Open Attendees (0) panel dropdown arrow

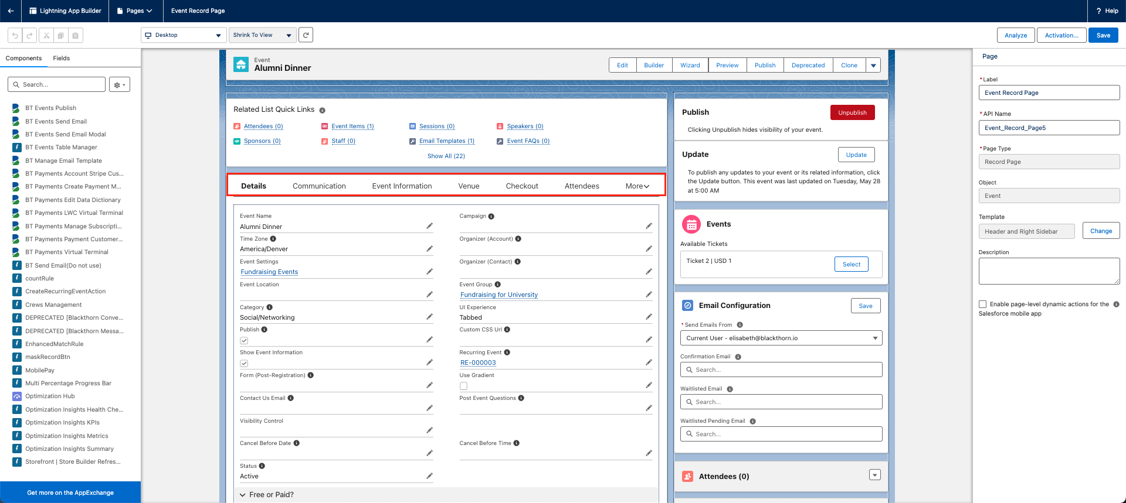click(874, 475)
